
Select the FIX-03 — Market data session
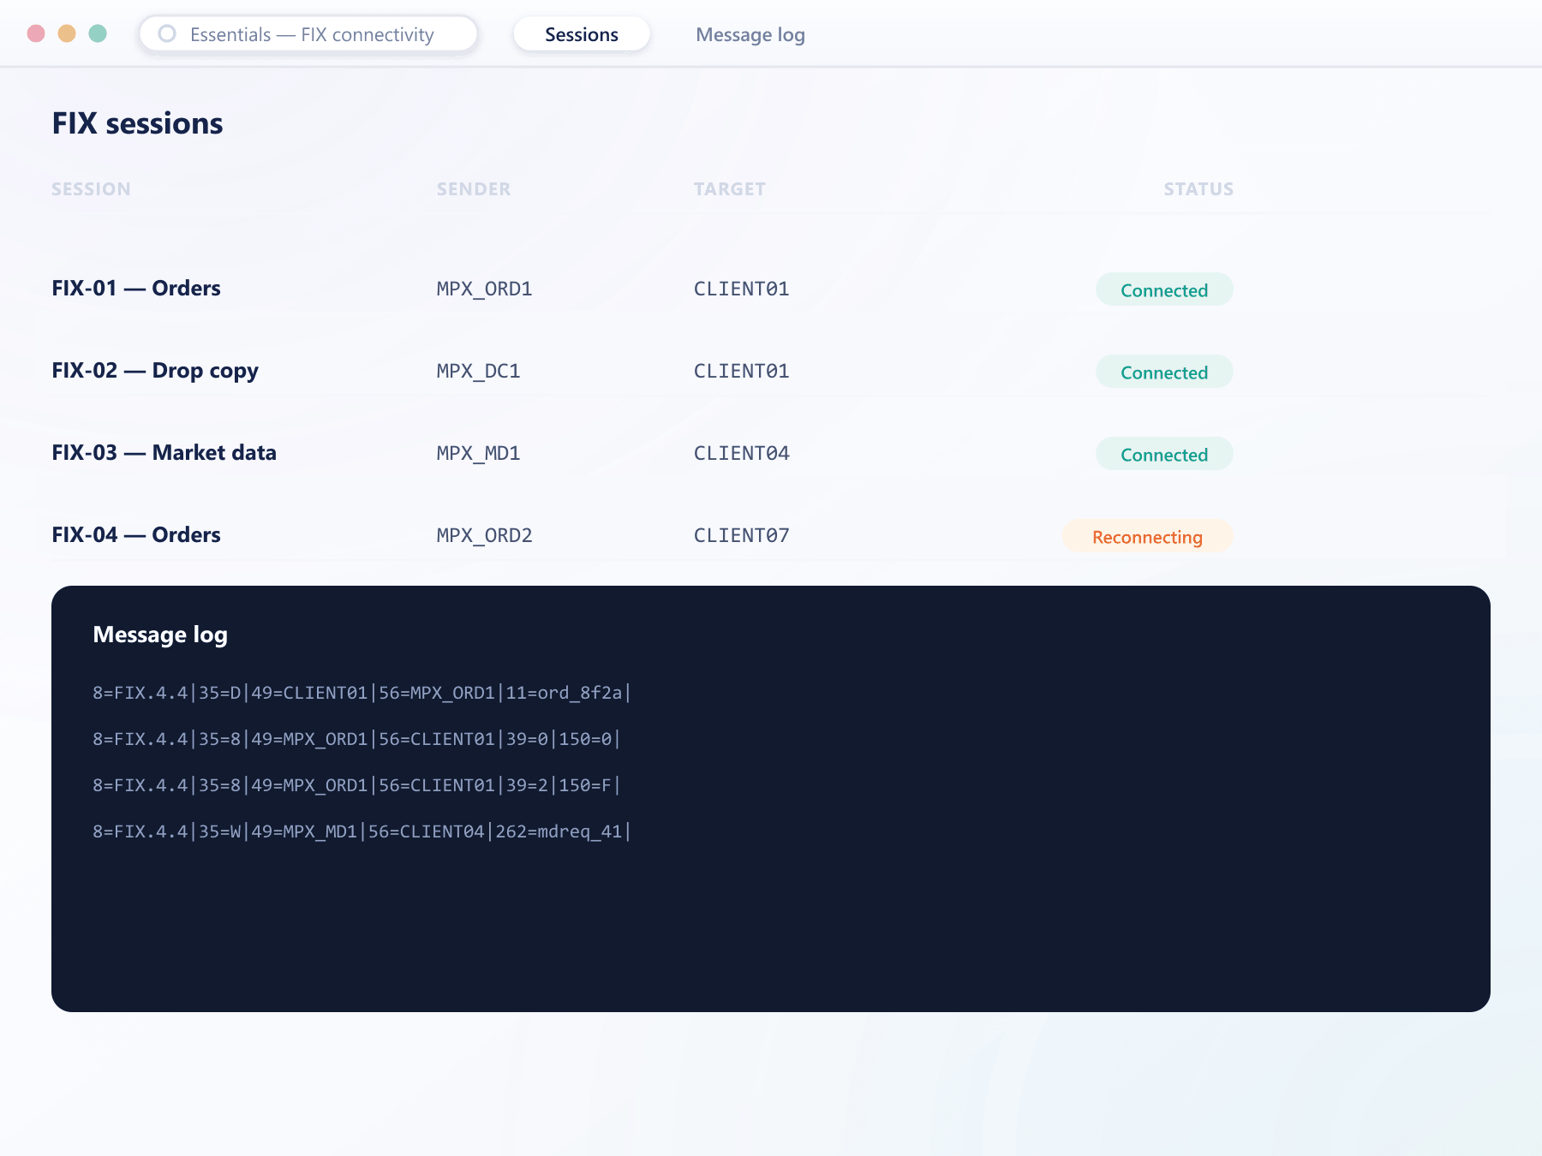click(164, 453)
